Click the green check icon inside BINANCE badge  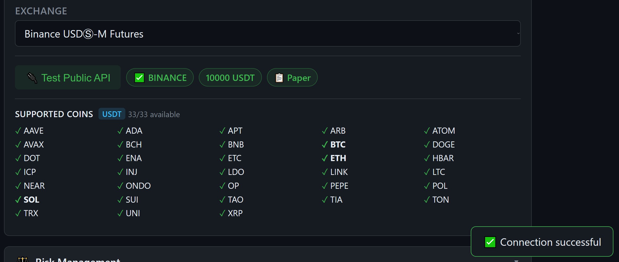coord(139,77)
